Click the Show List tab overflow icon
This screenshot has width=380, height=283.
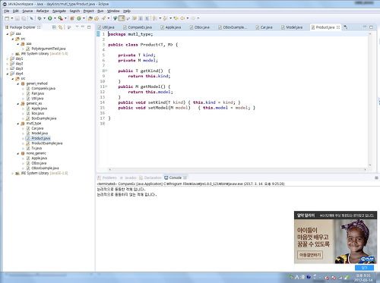(x=345, y=27)
